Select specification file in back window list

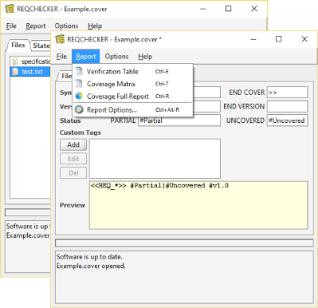point(30,61)
